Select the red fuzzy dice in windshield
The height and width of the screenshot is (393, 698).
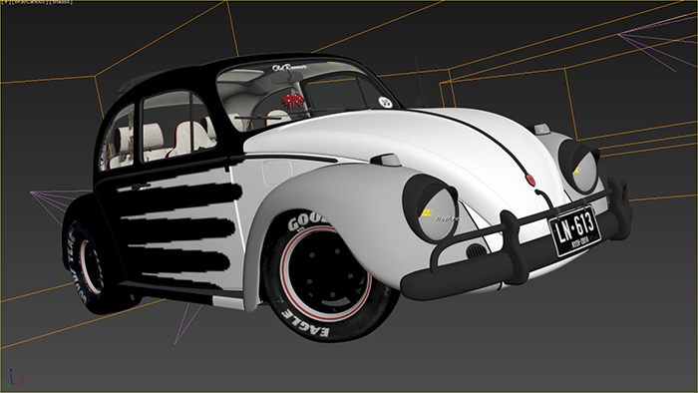coord(292,101)
